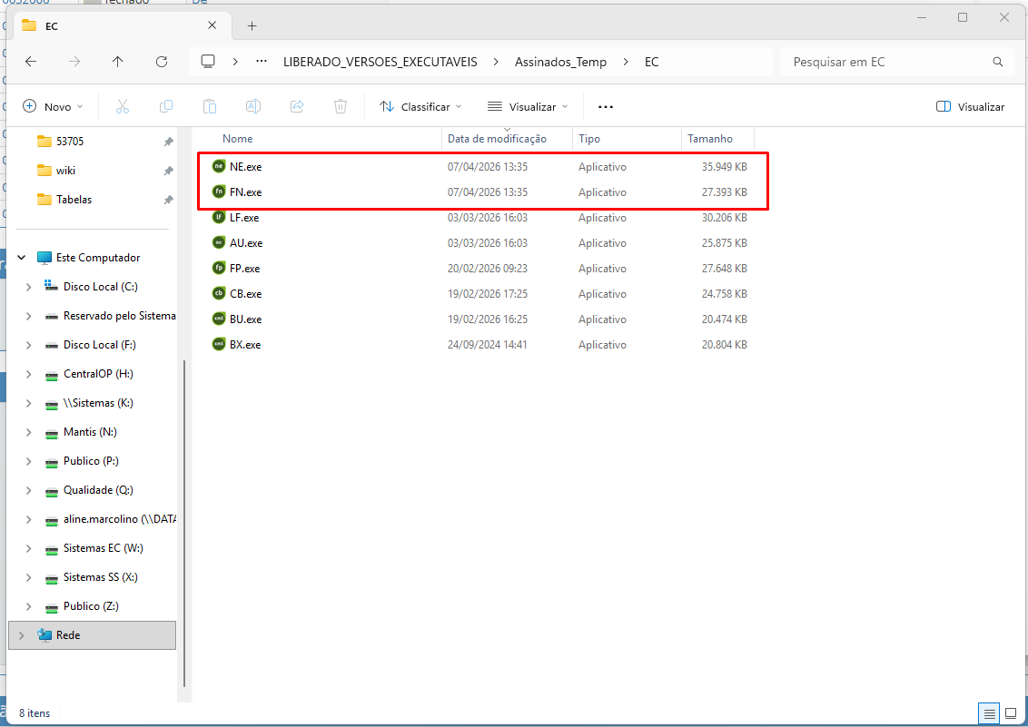Click the Back navigation arrow
This screenshot has width=1028, height=727.
(x=31, y=62)
